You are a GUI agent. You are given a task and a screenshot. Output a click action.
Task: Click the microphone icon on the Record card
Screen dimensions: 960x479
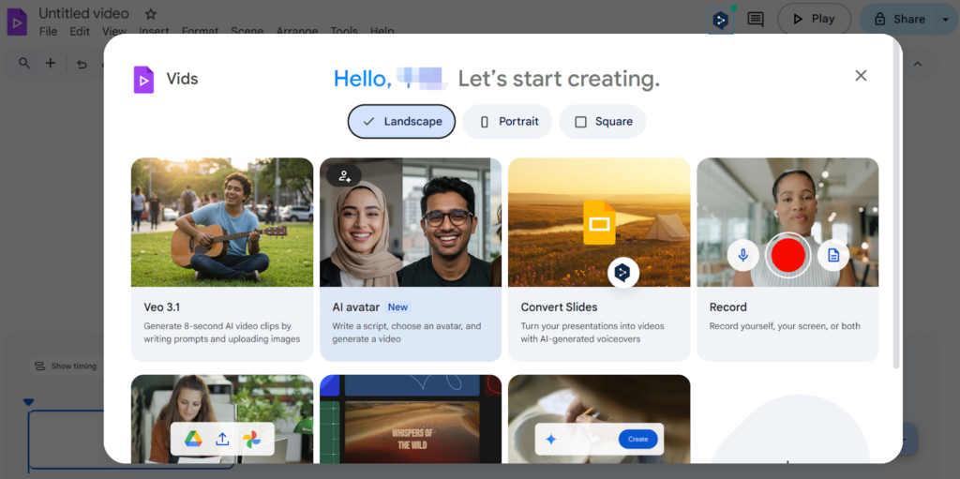tap(742, 255)
